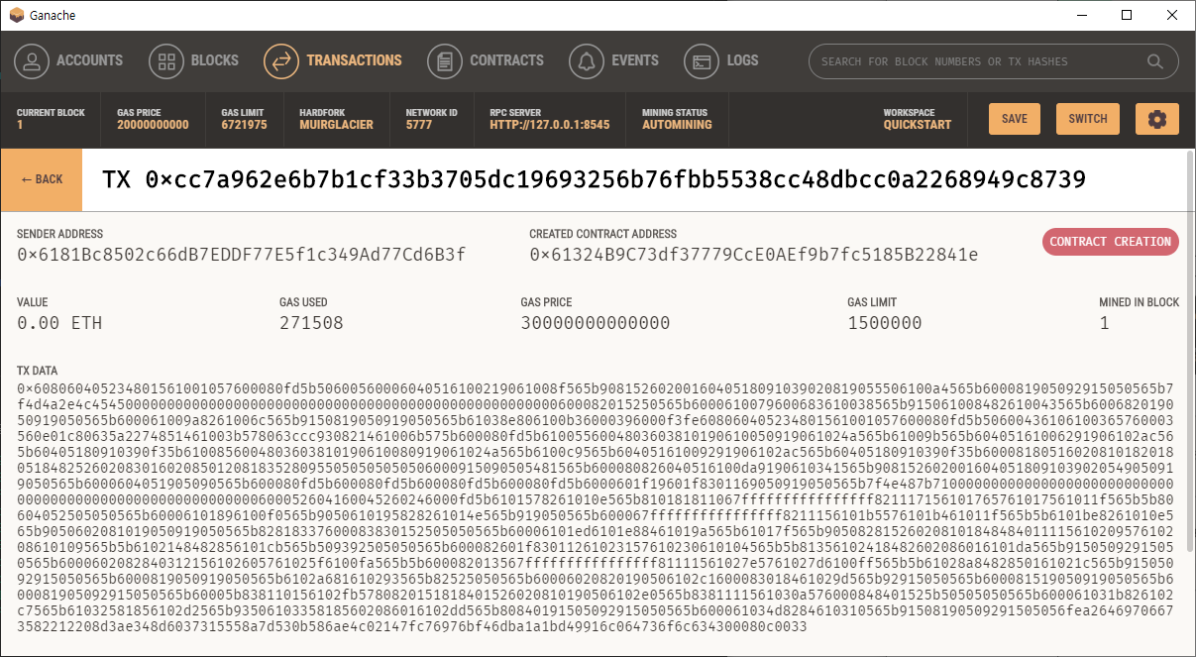
Task: Click the transaction hash heading
Action: point(595,179)
